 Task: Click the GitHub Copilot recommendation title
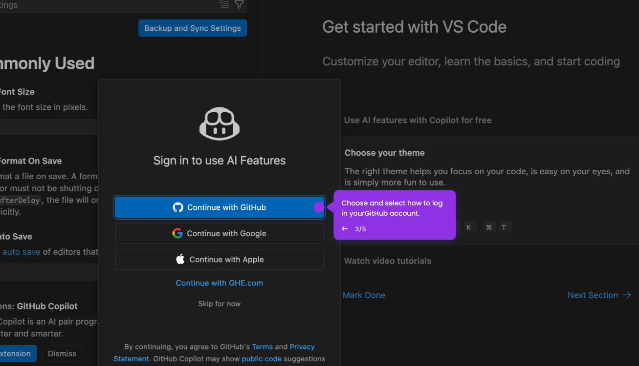pos(47,306)
